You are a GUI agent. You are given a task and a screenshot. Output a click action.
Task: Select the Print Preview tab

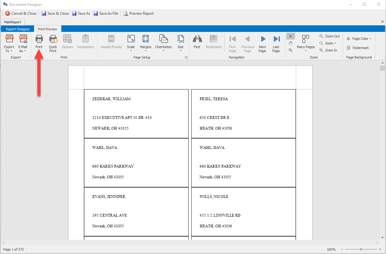tap(48, 29)
